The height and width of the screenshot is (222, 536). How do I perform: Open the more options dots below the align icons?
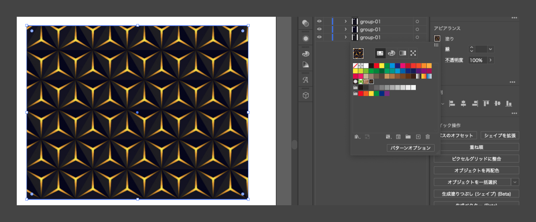click(514, 113)
